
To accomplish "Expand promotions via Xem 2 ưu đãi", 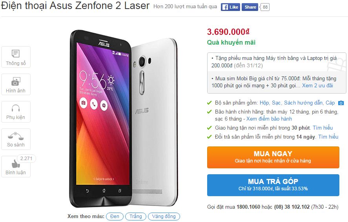I will click(317, 85).
